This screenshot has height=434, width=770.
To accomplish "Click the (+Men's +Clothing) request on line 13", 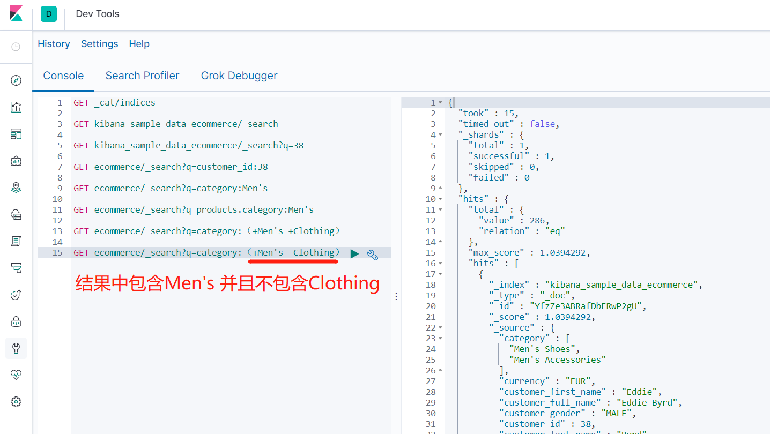I will pyautogui.click(x=207, y=231).
